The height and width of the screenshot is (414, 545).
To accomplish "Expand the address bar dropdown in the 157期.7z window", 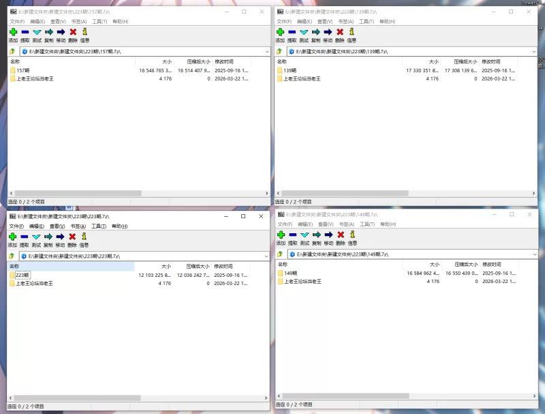I will pos(267,51).
